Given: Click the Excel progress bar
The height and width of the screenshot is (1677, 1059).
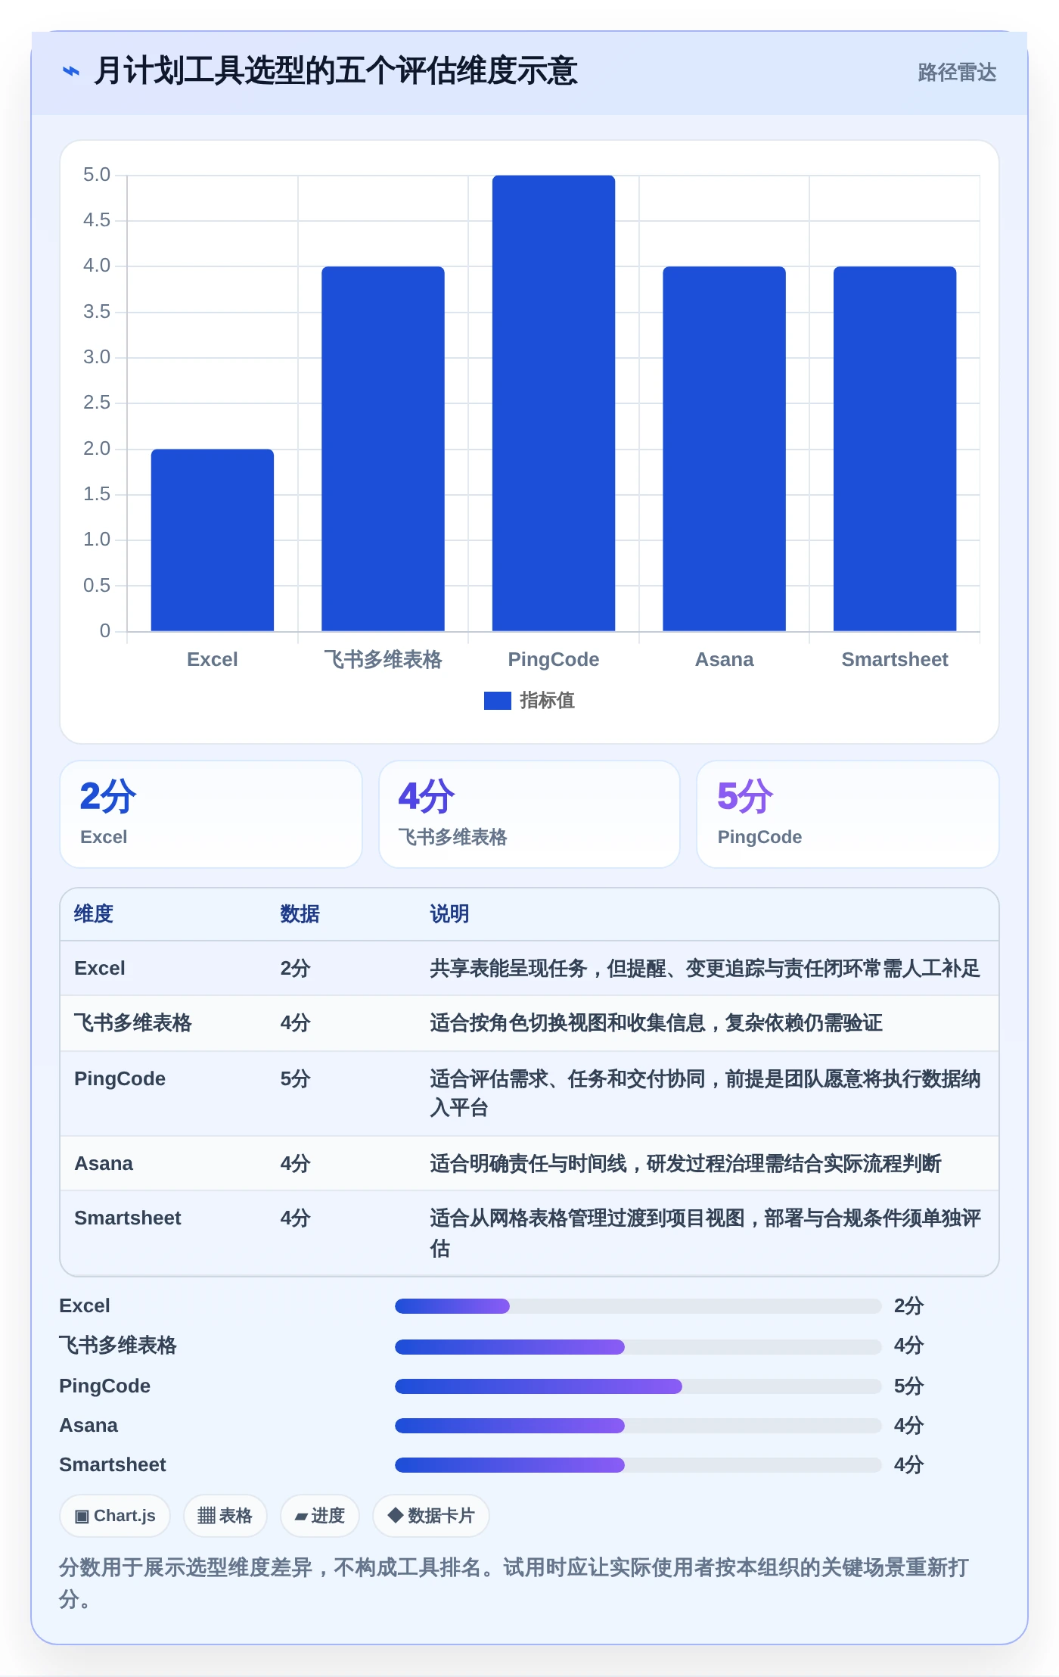Looking at the screenshot, I should [638, 1306].
